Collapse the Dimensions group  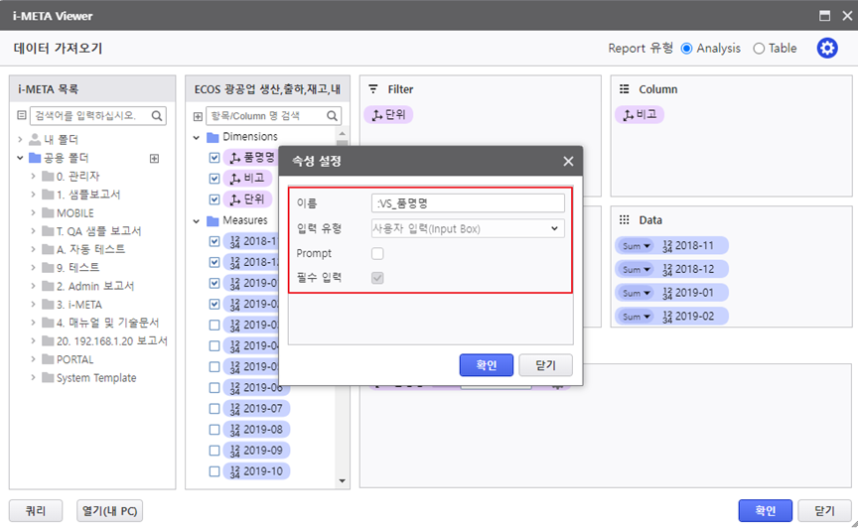[x=197, y=137]
